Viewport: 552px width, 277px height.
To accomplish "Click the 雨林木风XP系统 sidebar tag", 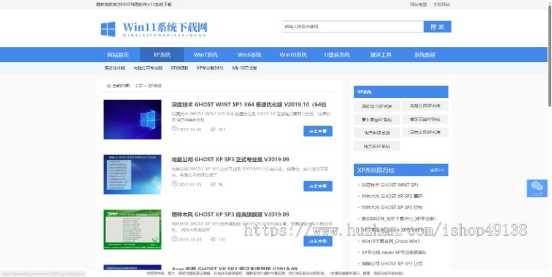I will click(x=425, y=133).
